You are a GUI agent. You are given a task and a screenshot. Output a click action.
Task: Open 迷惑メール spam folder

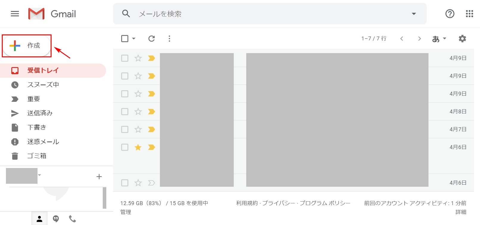pyautogui.click(x=53, y=142)
